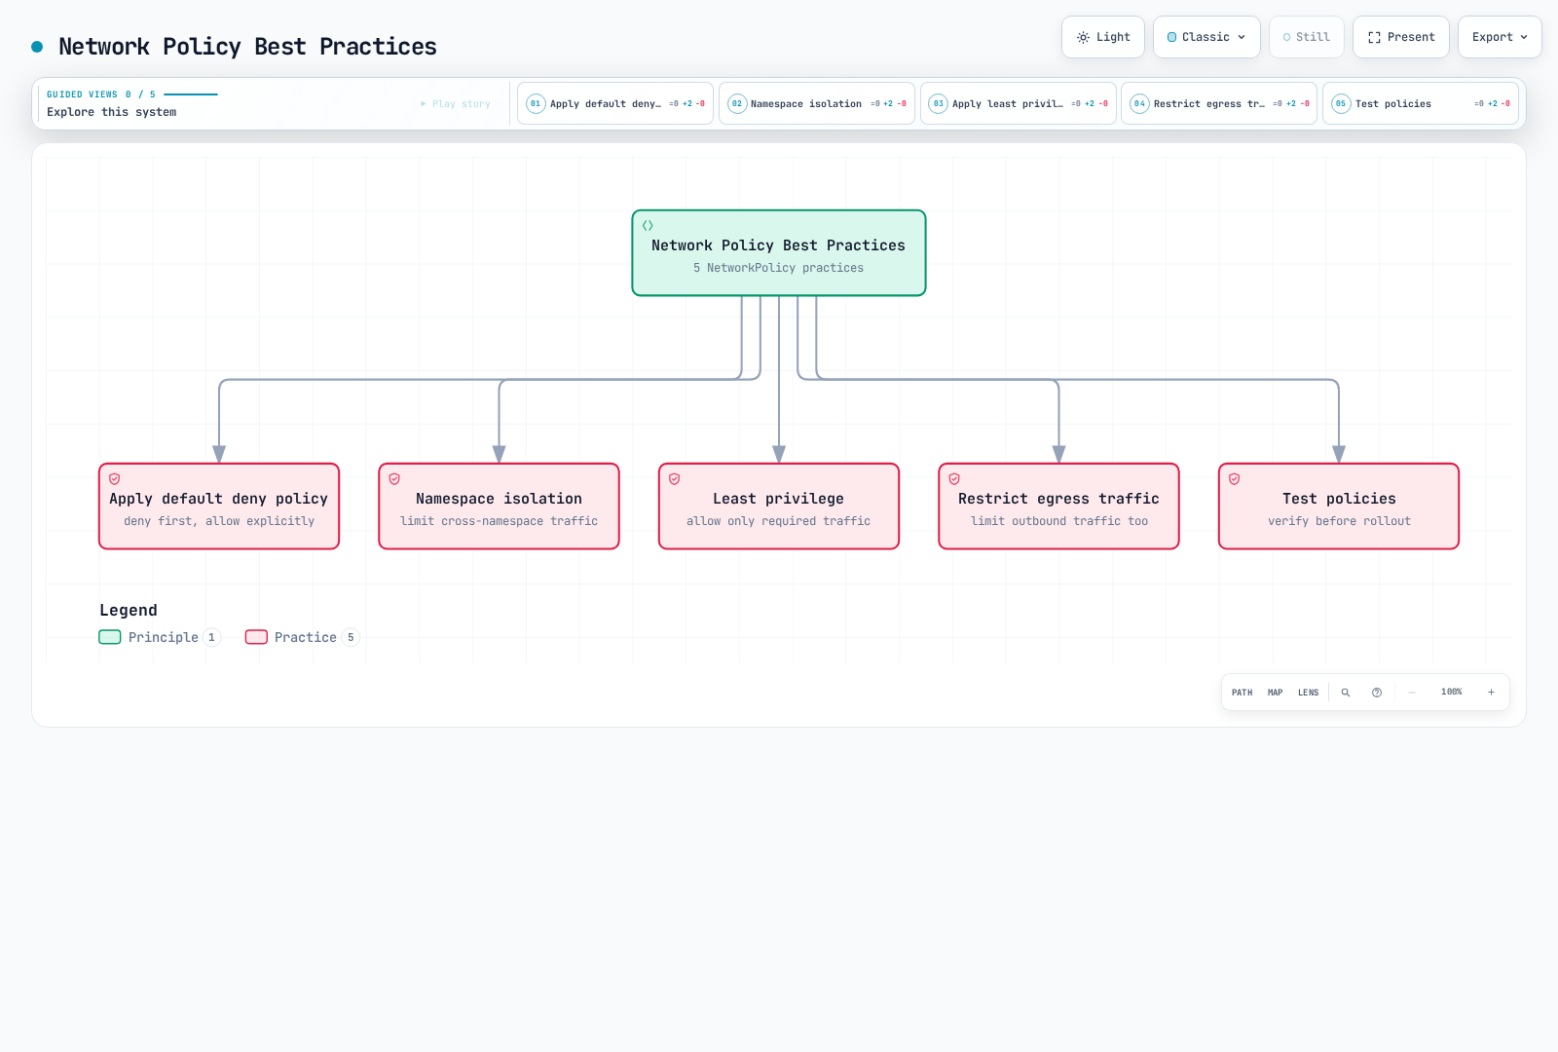Click the Network Policy Best Practices page title
Viewport: 1558px width, 1052px height.
(247, 47)
